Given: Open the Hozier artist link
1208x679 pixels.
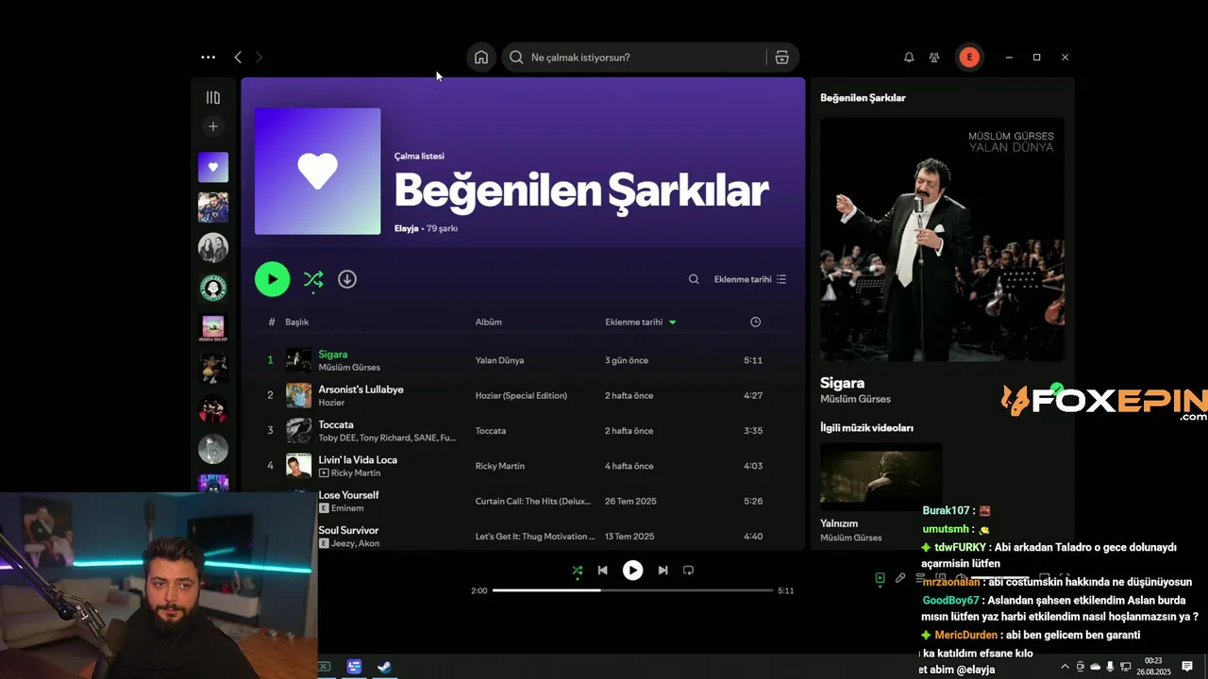Looking at the screenshot, I should coord(331,403).
